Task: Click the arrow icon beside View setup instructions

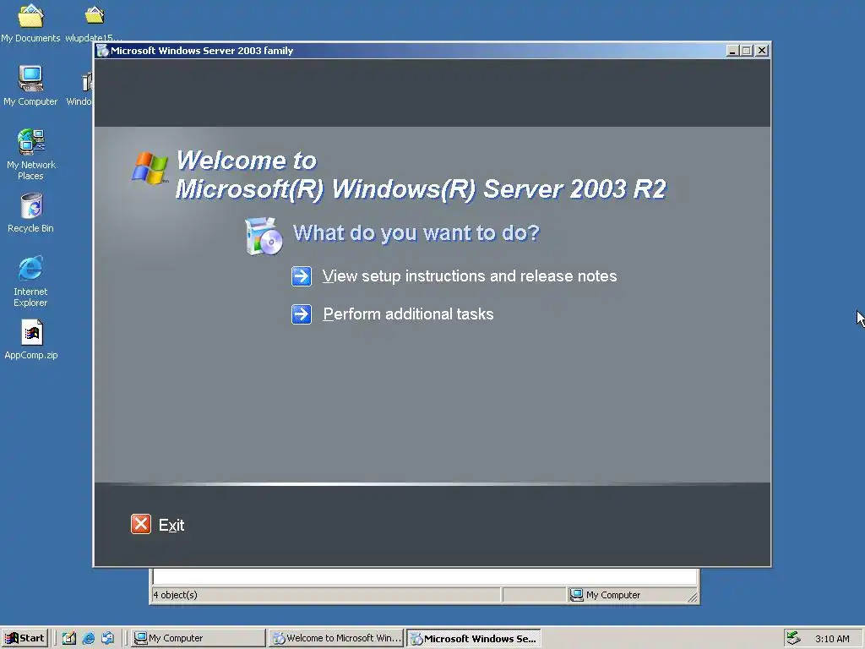Action: pos(302,276)
